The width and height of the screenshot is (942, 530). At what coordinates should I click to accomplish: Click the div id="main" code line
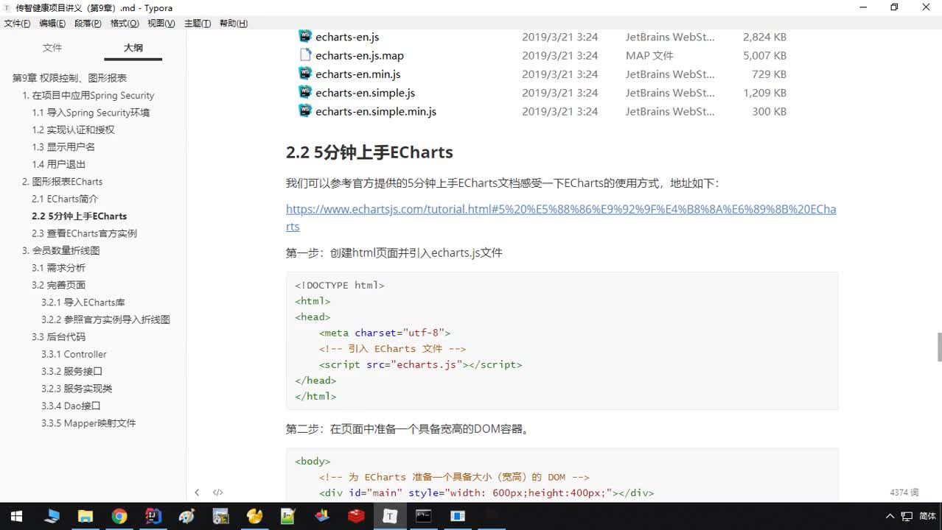tap(486, 493)
